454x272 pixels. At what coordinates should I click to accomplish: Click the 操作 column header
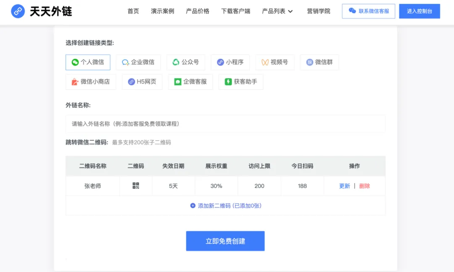[354, 166]
